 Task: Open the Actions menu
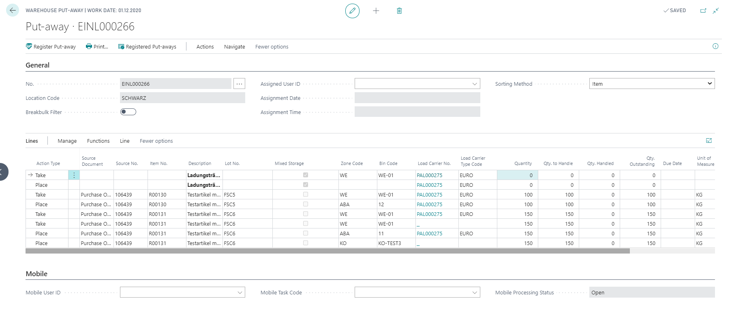pos(205,47)
